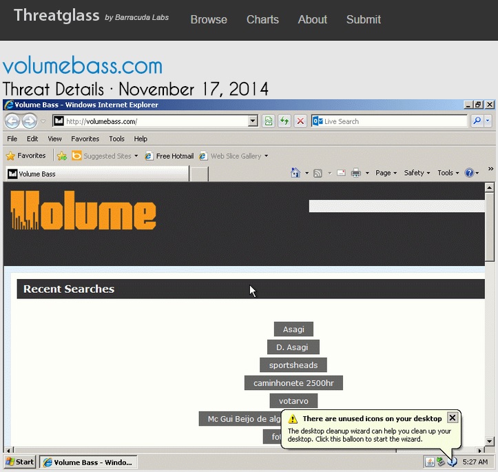The image size is (498, 472).
Task: Click the Read Mail icon
Action: [341, 173]
